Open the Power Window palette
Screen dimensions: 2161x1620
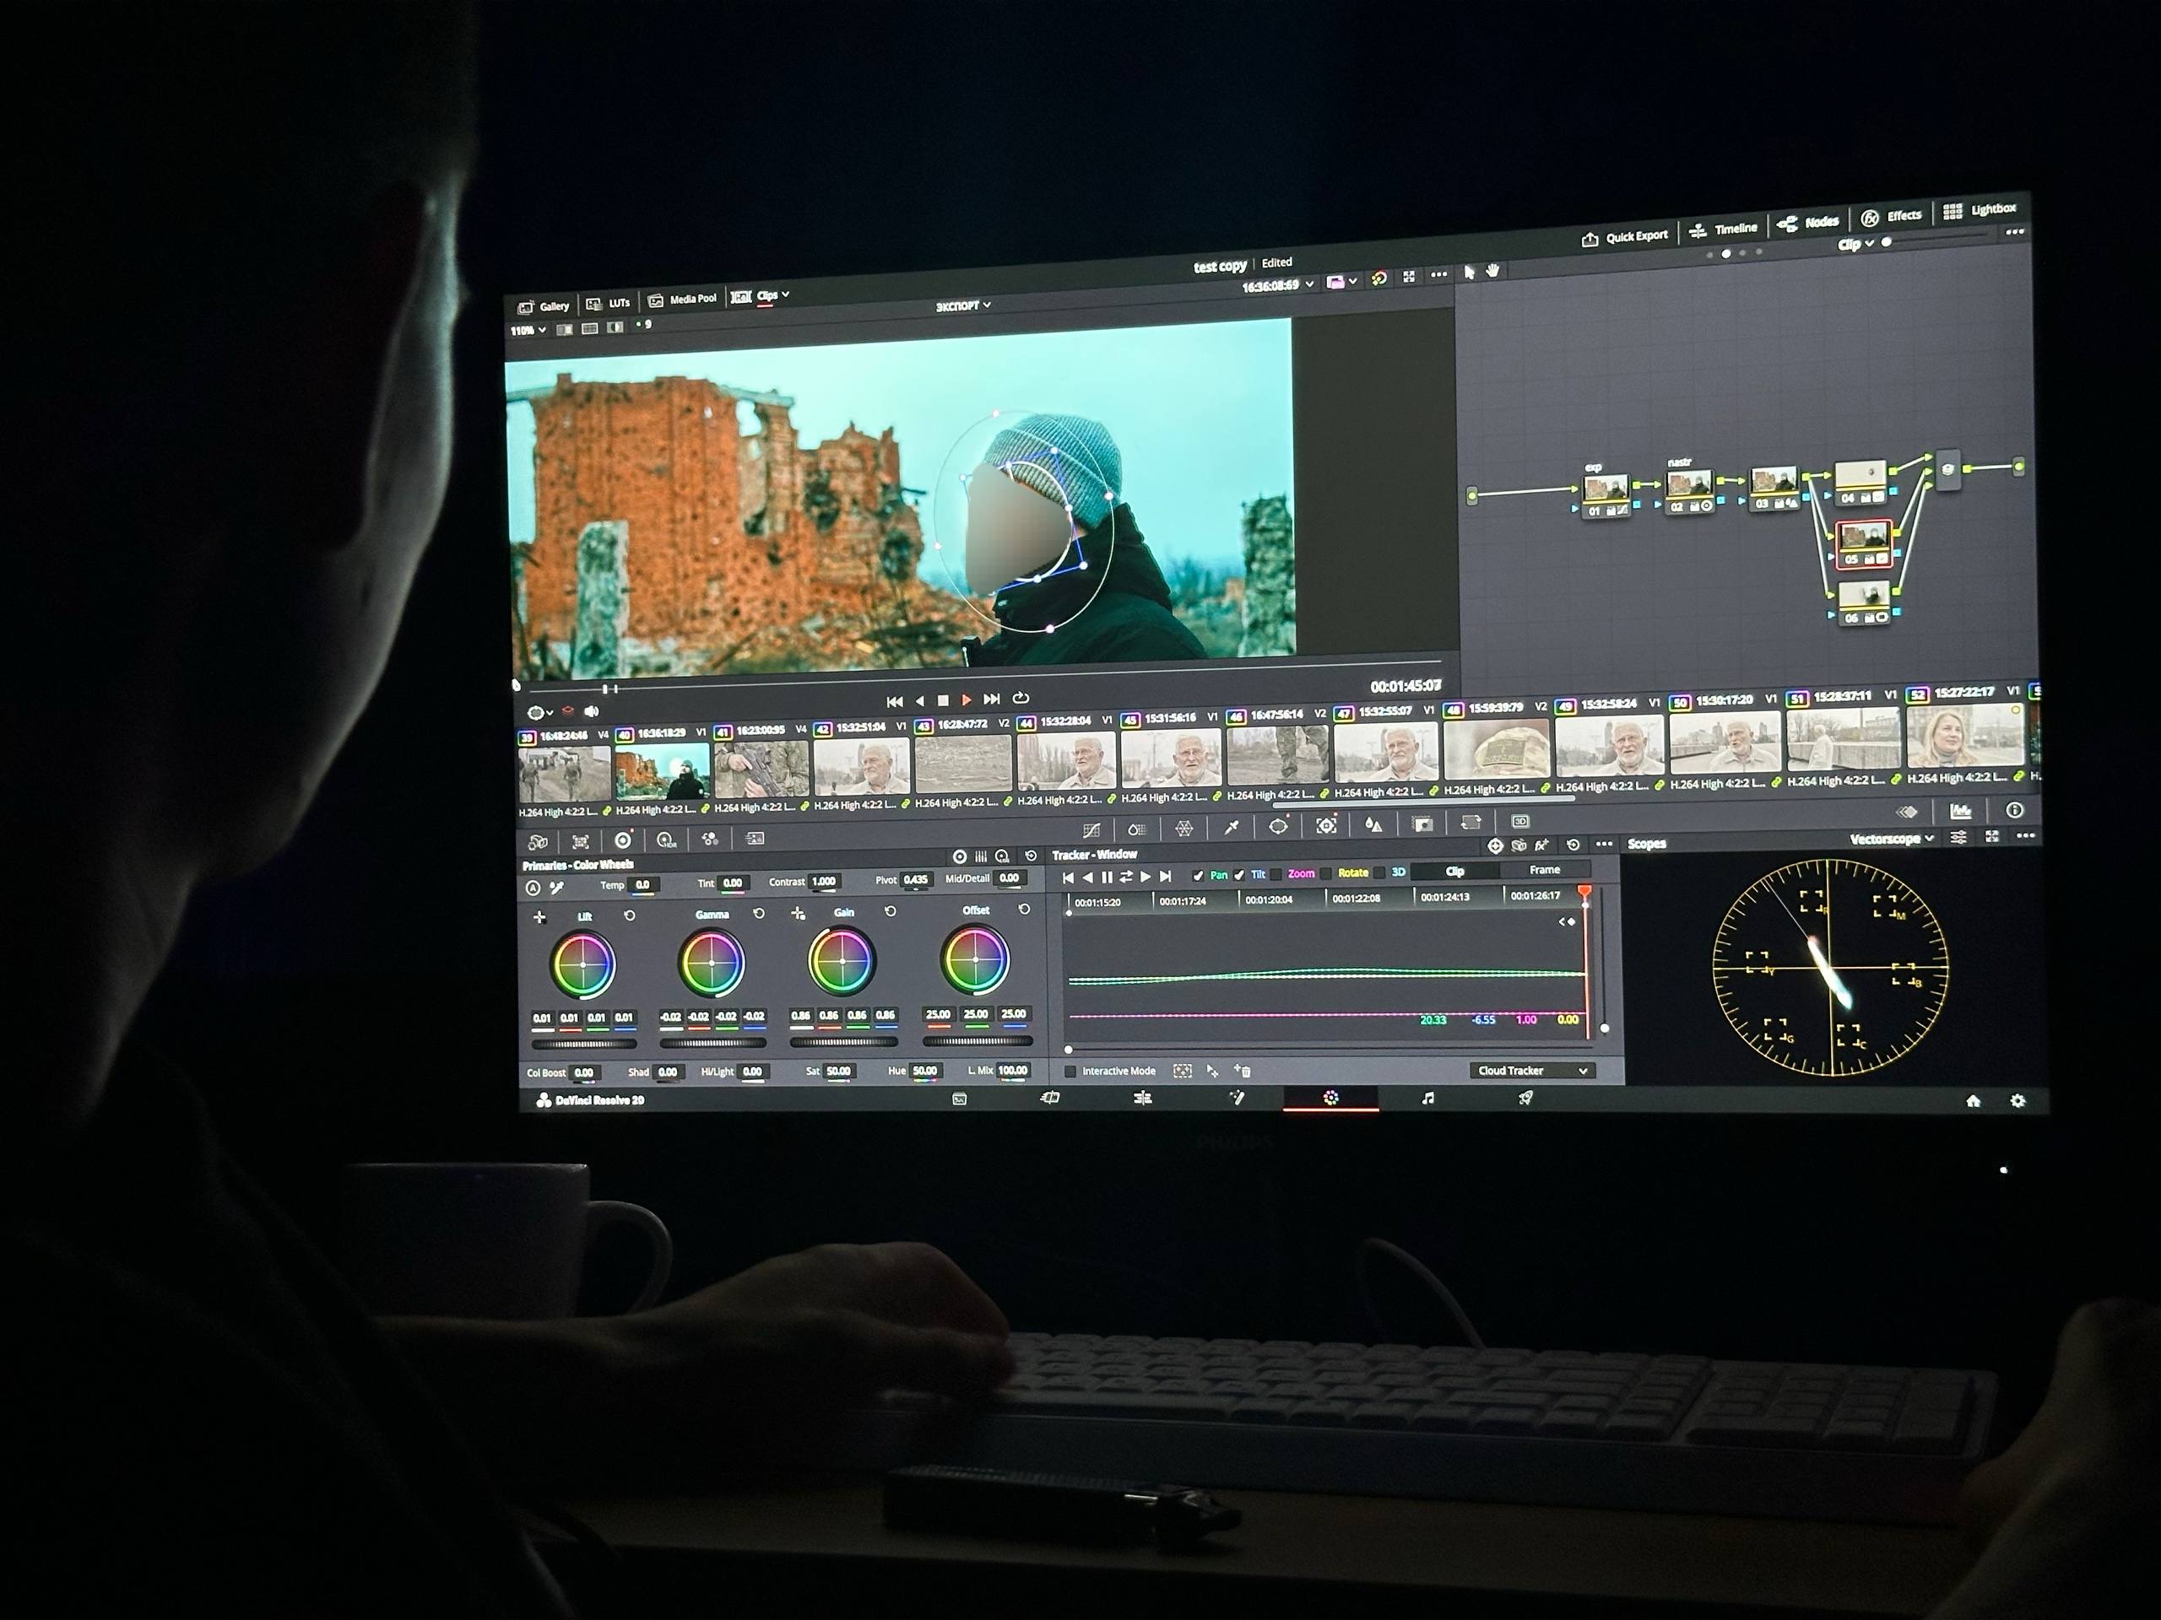pyautogui.click(x=1278, y=826)
